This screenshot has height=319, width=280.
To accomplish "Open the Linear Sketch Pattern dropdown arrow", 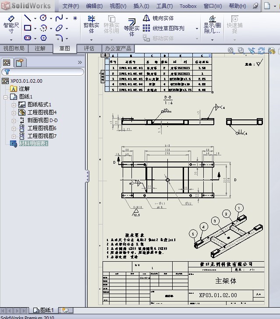I will pyautogui.click(x=197, y=28).
